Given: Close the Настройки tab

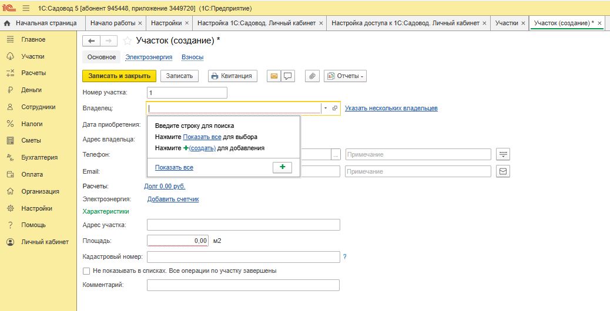Looking at the screenshot, I should (x=187, y=23).
